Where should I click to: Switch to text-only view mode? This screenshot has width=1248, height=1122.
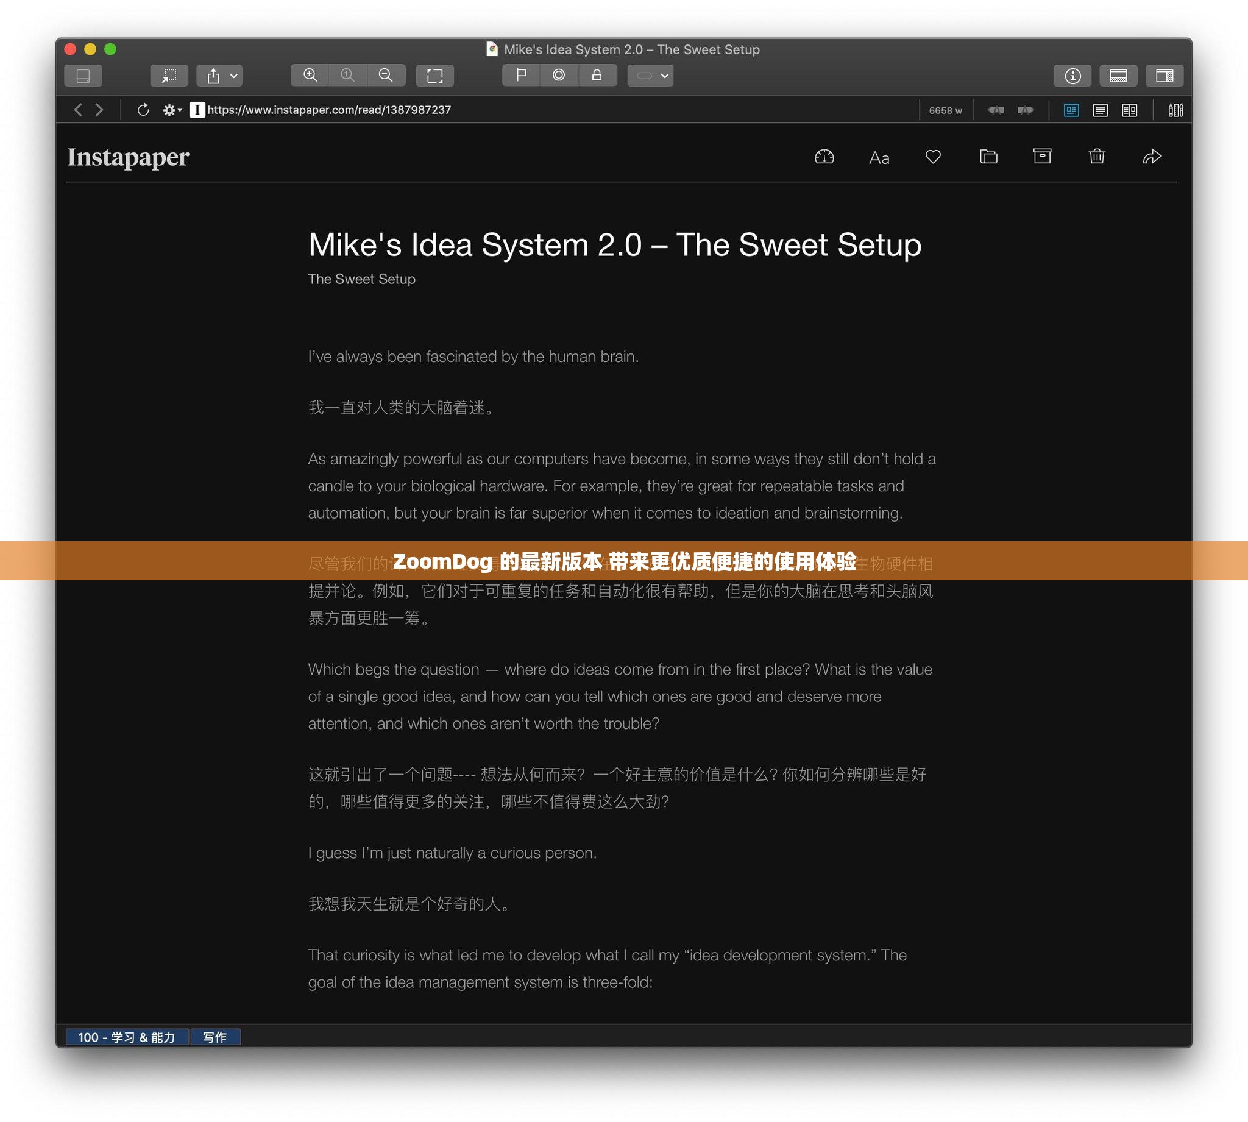coord(1100,110)
